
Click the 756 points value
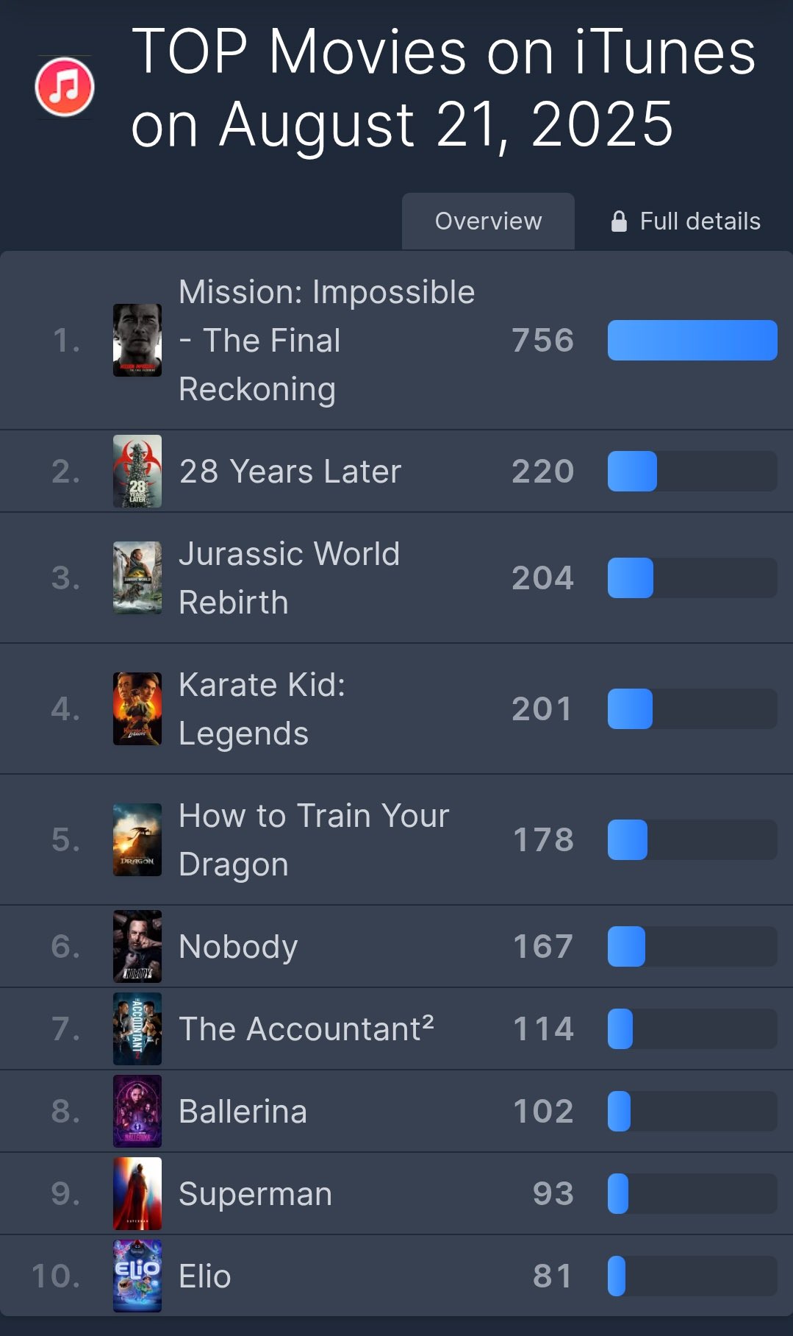[x=542, y=341]
